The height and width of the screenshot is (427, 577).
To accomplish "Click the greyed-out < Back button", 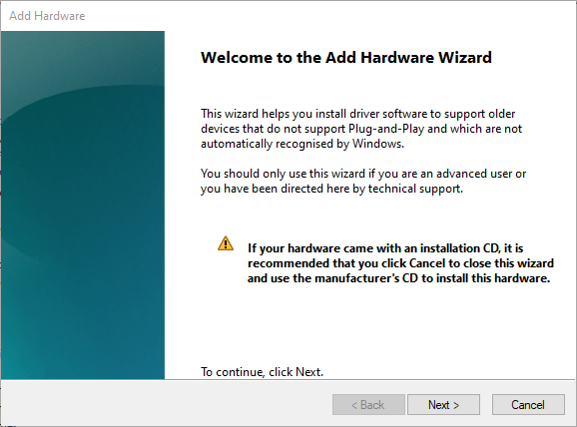I will 368,405.
